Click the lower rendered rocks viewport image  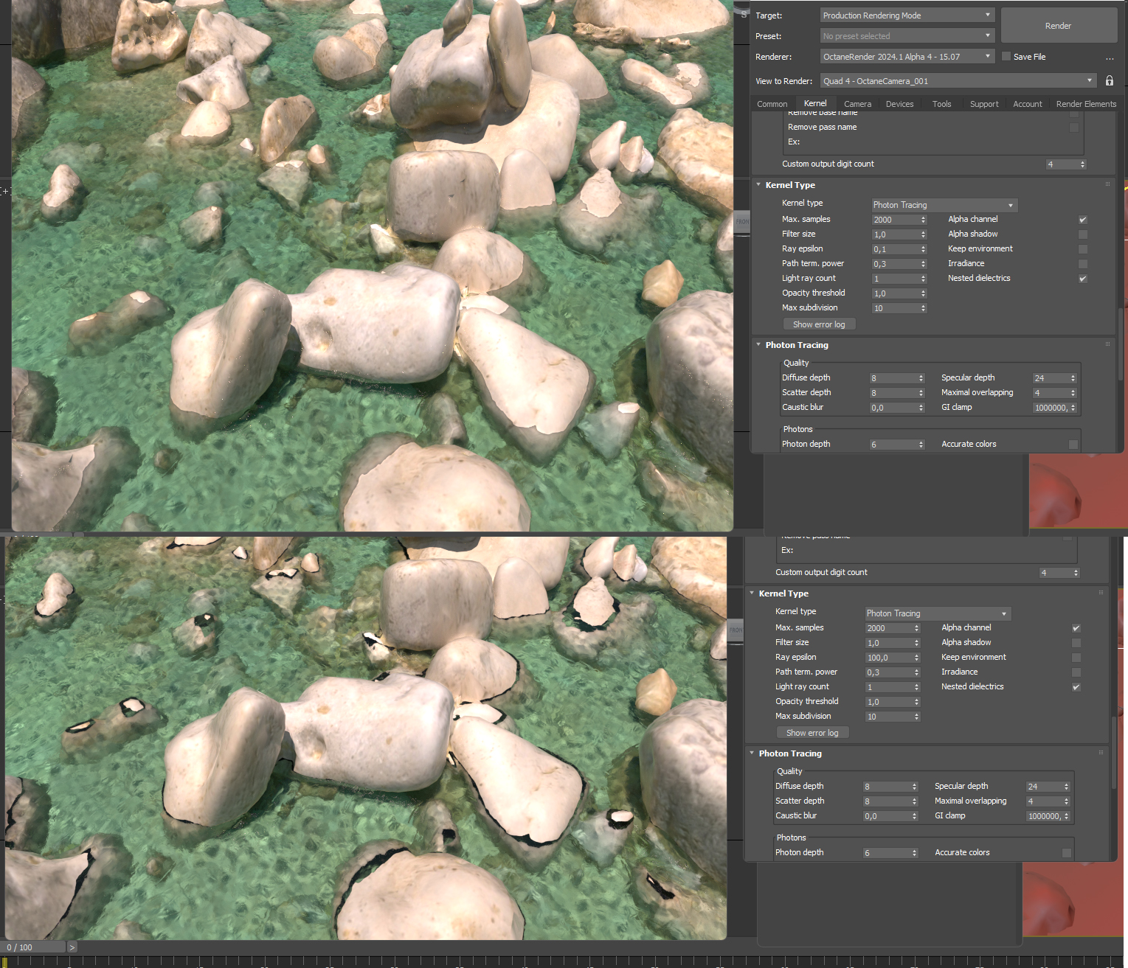point(366,738)
